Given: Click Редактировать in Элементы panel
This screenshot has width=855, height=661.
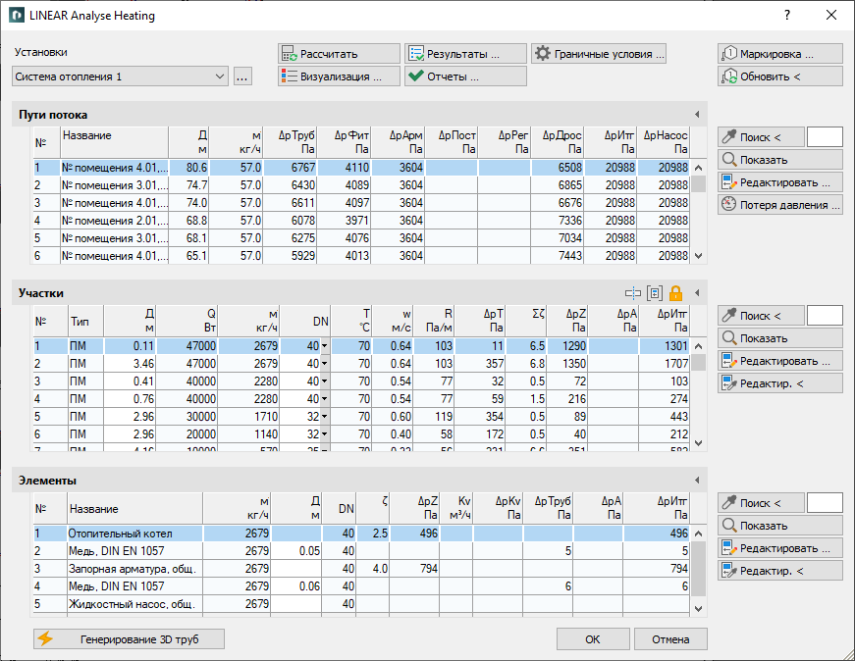Looking at the screenshot, I should click(780, 548).
